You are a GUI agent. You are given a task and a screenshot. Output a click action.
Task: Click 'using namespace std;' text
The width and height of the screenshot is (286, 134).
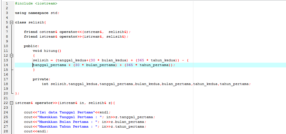pos(37,13)
